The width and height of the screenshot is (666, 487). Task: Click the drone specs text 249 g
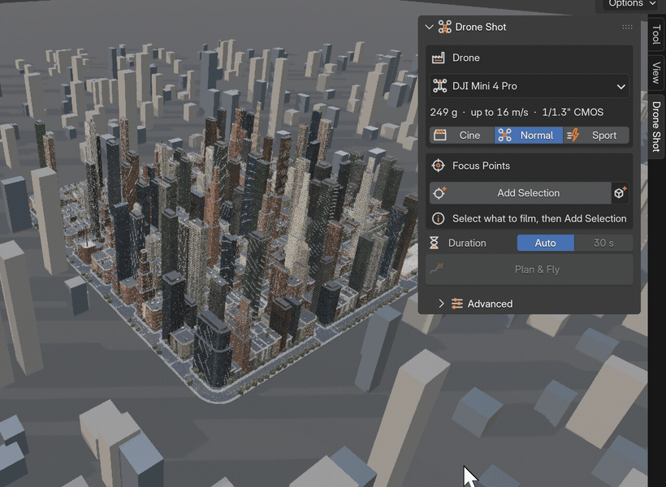pos(443,112)
